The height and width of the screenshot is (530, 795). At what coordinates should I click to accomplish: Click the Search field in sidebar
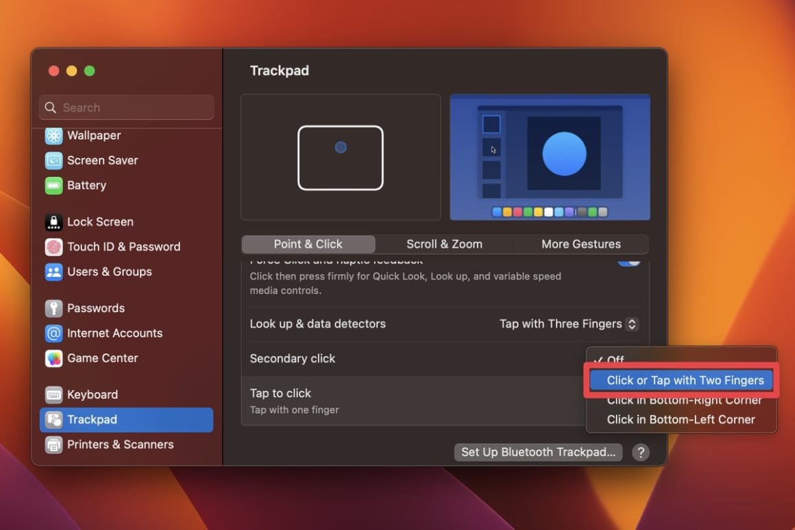[126, 107]
